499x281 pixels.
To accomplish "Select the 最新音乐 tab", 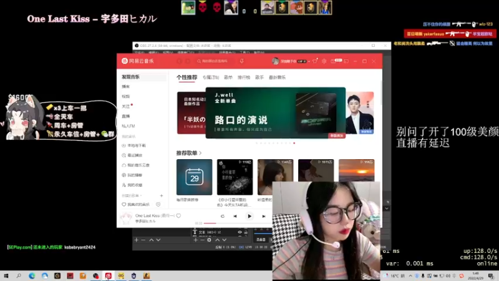I will tap(277, 77).
